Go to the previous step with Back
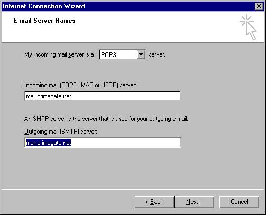266x215 pixels. tap(154, 202)
